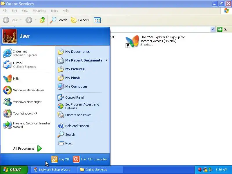
Task: Click the Start button
Action: pos(14,170)
